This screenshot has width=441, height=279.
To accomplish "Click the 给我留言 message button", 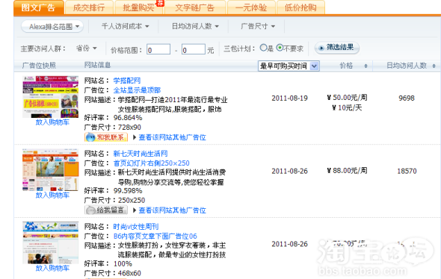I will 106,210.
